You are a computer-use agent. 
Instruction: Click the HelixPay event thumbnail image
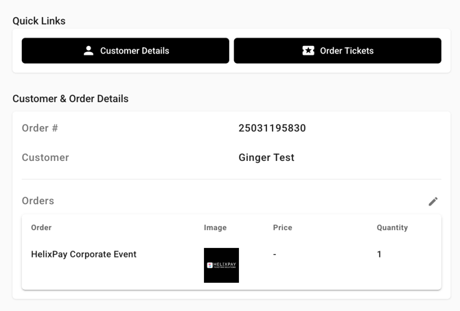(221, 265)
